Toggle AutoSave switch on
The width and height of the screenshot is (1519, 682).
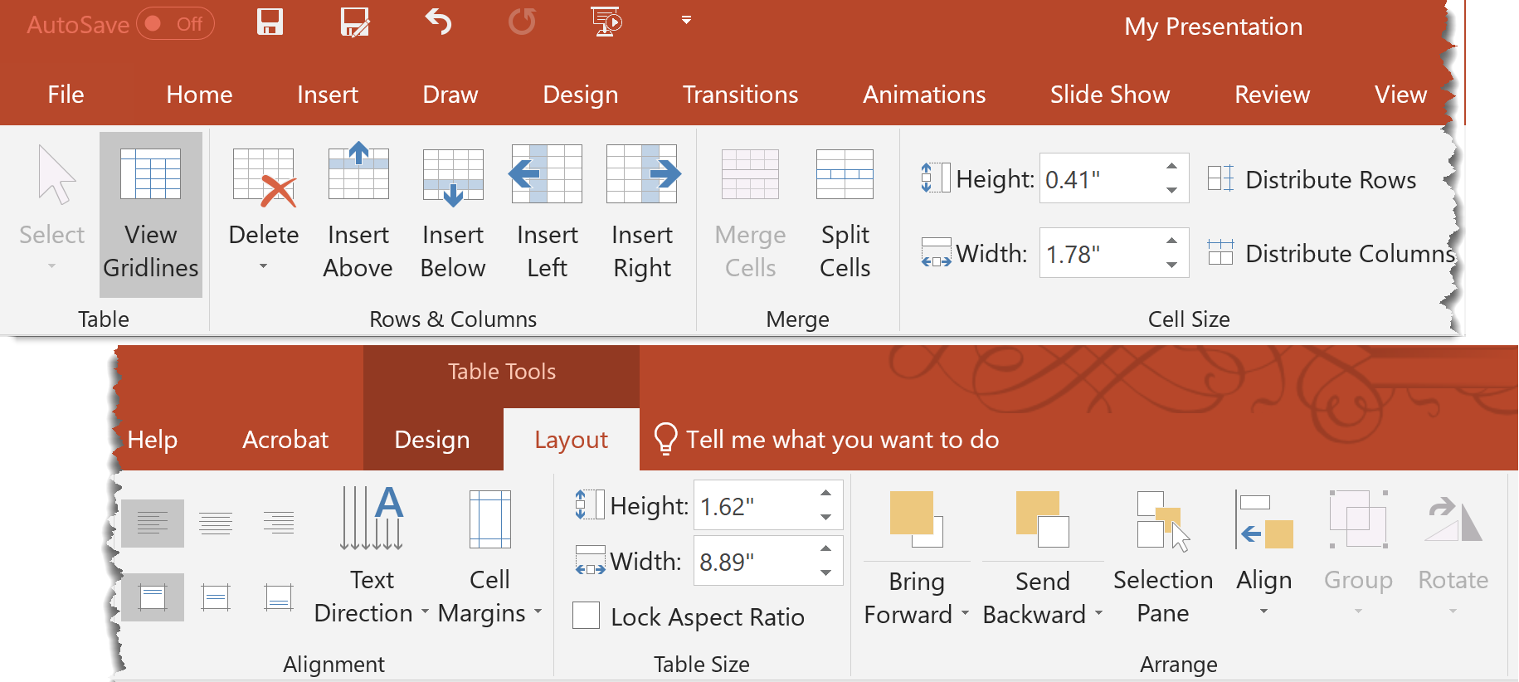coord(175,24)
